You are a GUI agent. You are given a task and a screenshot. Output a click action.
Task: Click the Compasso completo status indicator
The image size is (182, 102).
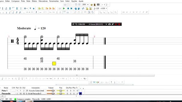(x=22, y=99)
